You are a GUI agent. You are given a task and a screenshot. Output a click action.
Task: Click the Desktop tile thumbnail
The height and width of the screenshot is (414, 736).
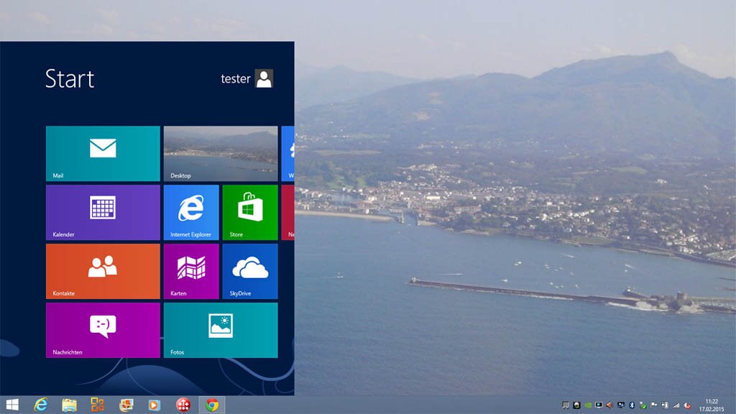click(x=220, y=153)
